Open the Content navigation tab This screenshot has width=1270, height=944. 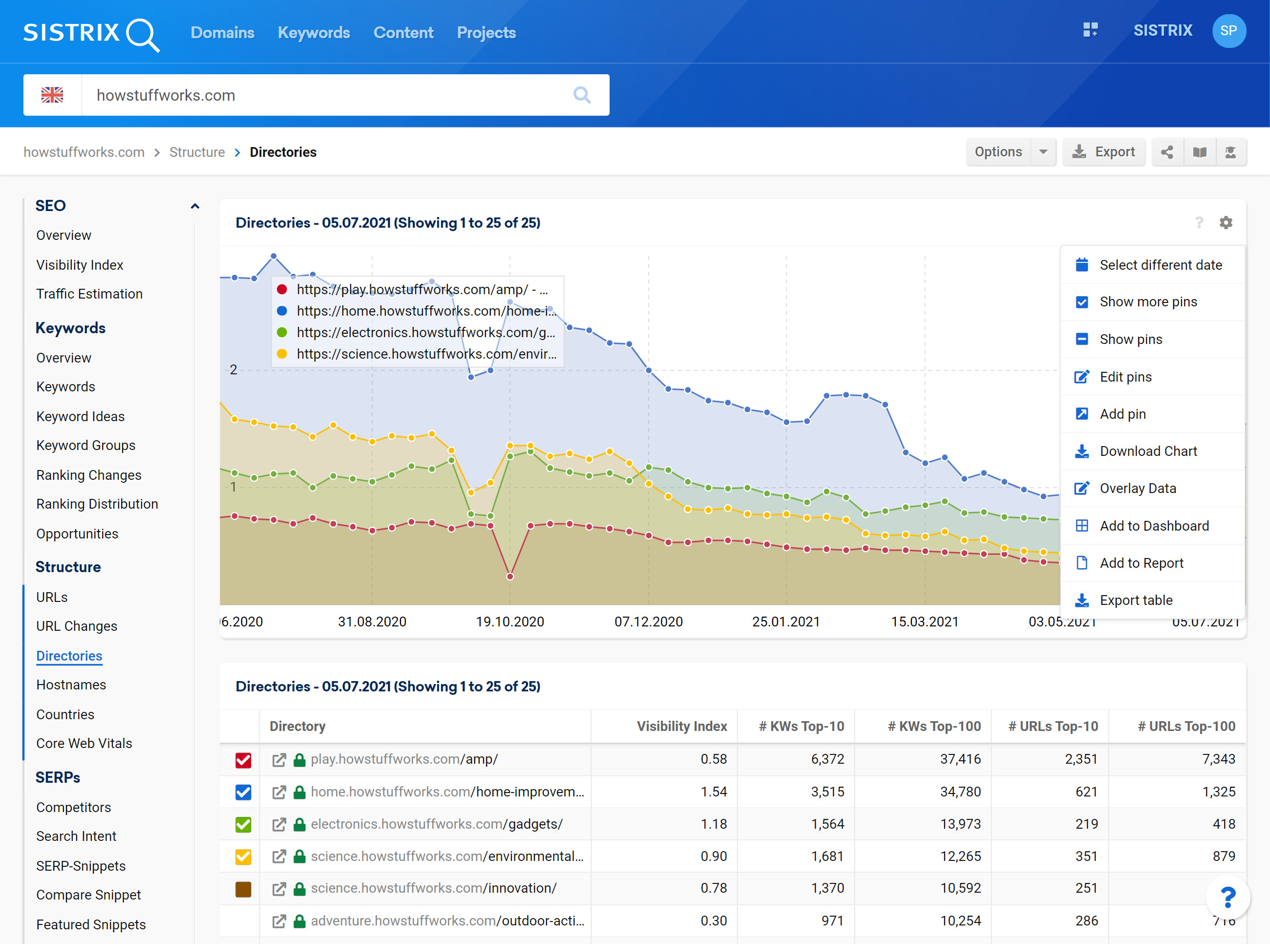[x=403, y=33]
